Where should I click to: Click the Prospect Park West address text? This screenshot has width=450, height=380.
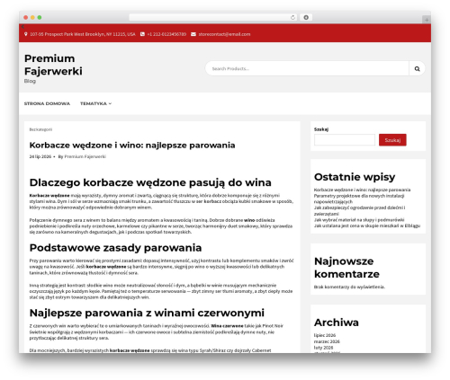(x=83, y=34)
